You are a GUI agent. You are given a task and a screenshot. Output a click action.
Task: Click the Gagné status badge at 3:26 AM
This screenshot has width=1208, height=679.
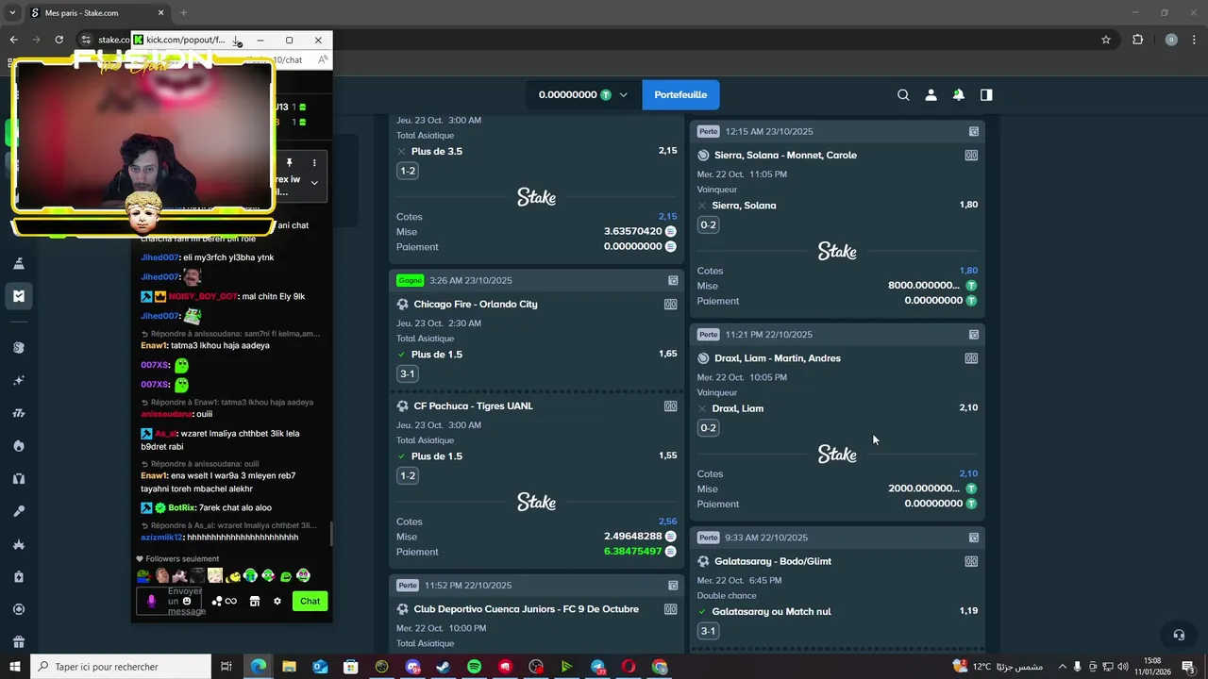[x=410, y=280]
